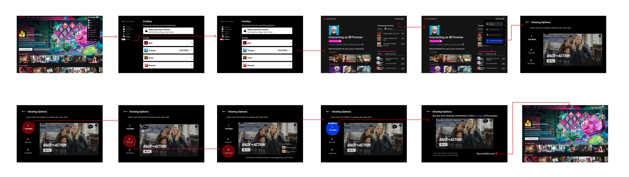Screen dimensions: 629x177
Task: Click Settings gear in community frame with open dropdown
Action: tap(503, 19)
